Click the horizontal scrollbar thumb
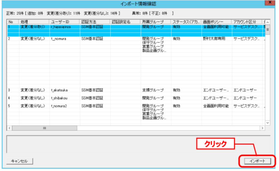The height and width of the screenshot is (171, 279). pos(45,128)
